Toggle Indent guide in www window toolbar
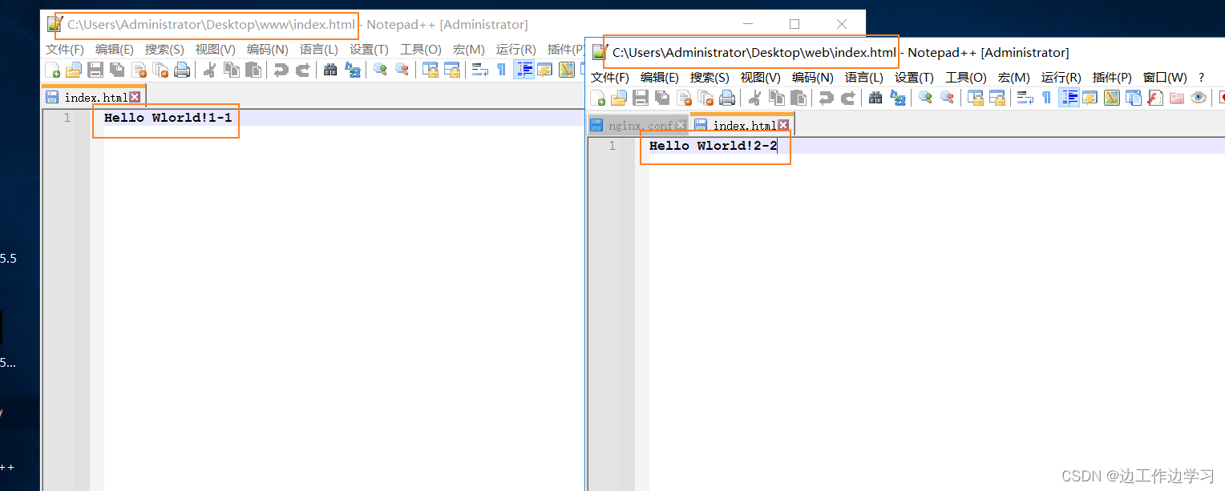 [524, 70]
